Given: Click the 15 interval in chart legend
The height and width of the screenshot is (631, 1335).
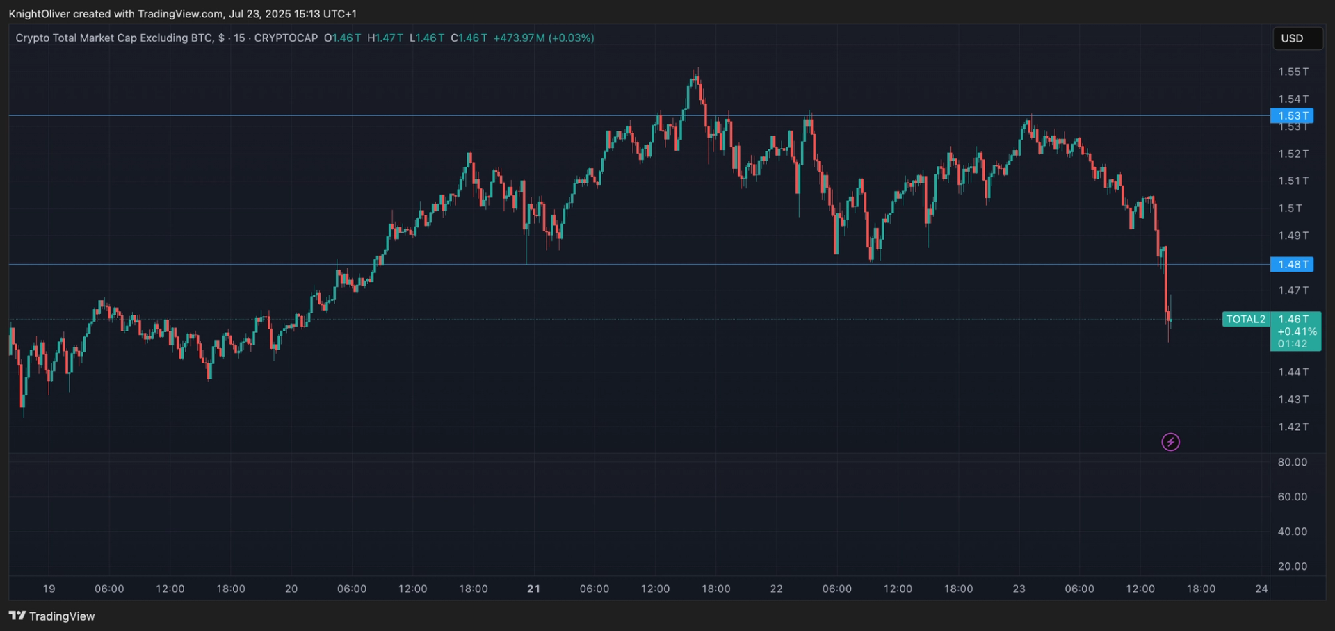Looking at the screenshot, I should pyautogui.click(x=239, y=38).
